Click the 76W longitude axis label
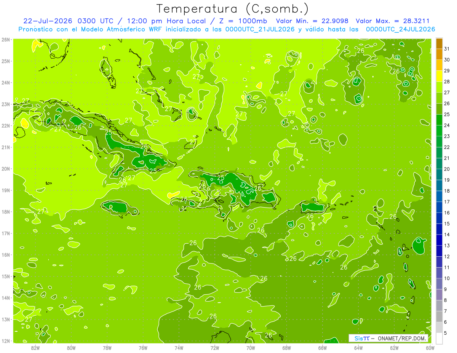 coord(143,347)
